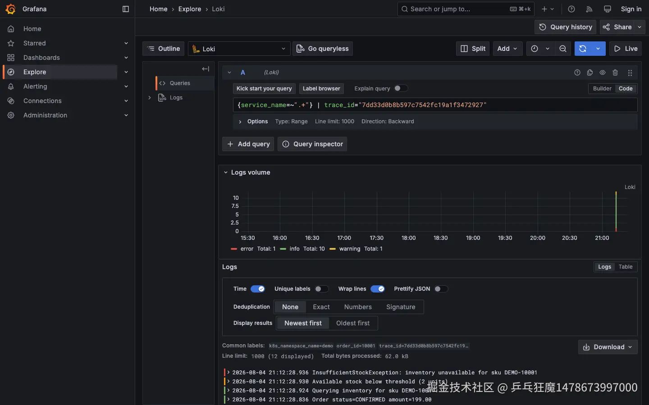Expand the Alerting section chevron
Screen dimensions: 649x405
(126, 86)
